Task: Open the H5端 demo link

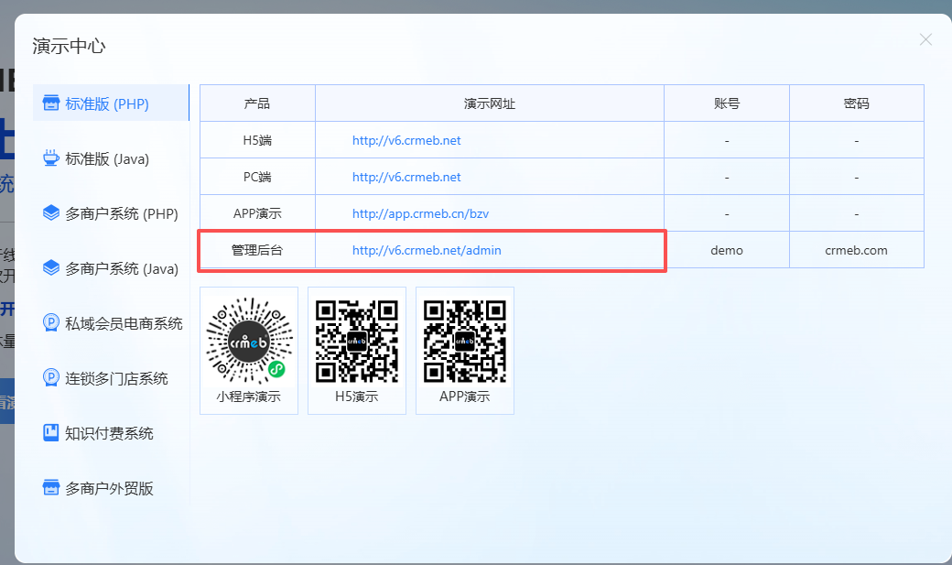Action: click(406, 140)
